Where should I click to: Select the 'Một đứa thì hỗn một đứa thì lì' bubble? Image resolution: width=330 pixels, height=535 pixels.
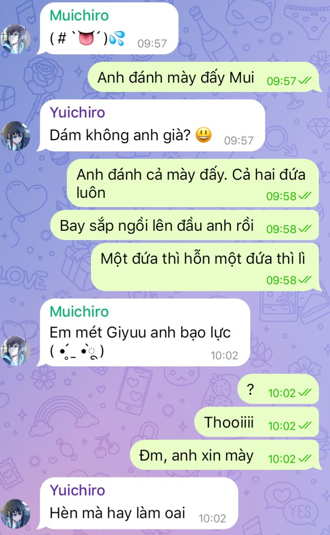(206, 267)
